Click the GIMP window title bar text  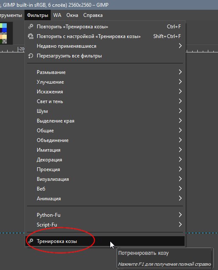tap(54, 5)
